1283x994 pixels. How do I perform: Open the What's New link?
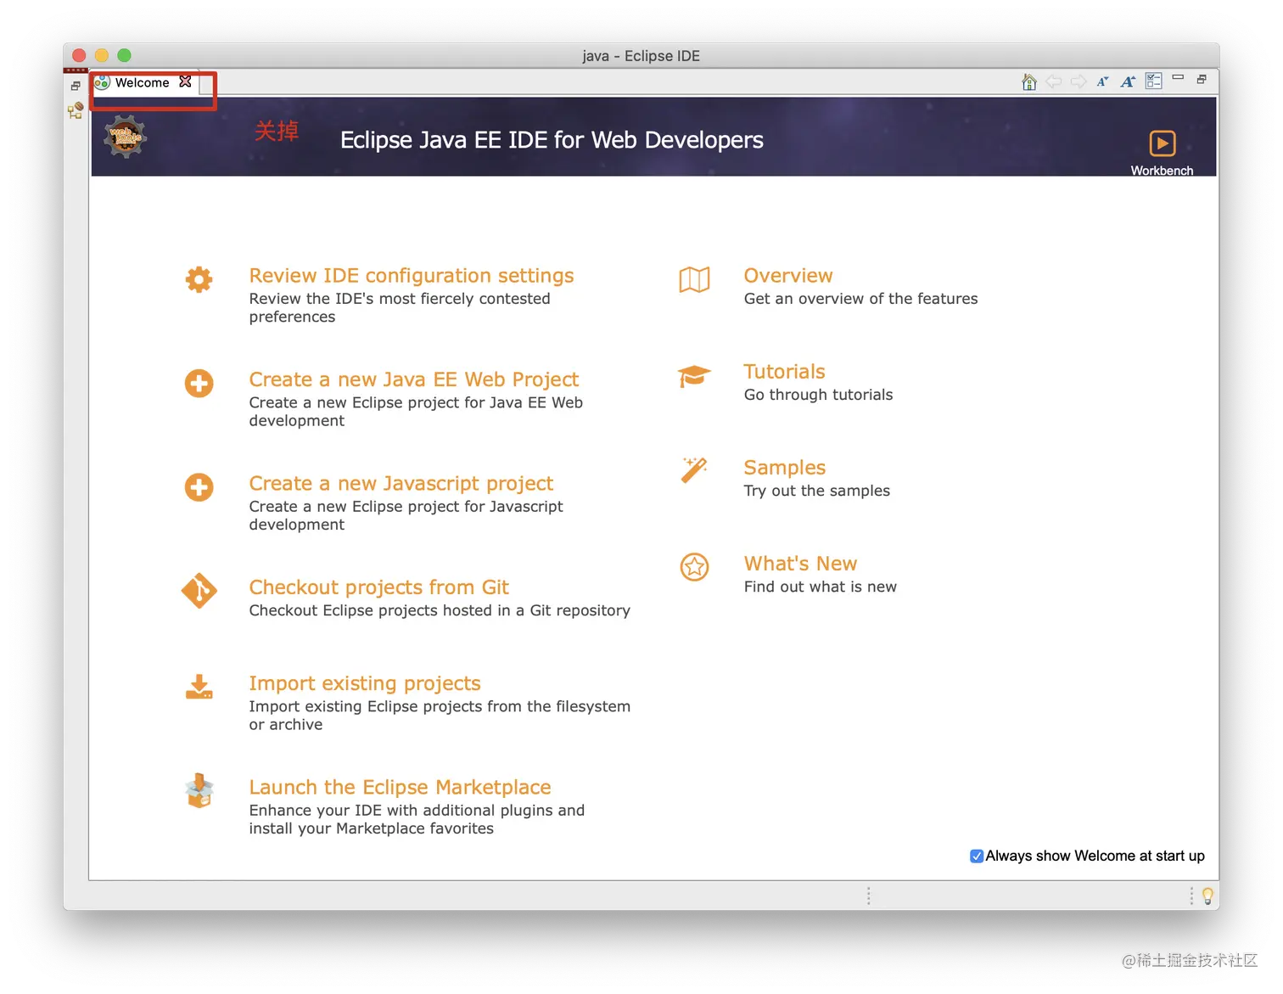click(800, 564)
